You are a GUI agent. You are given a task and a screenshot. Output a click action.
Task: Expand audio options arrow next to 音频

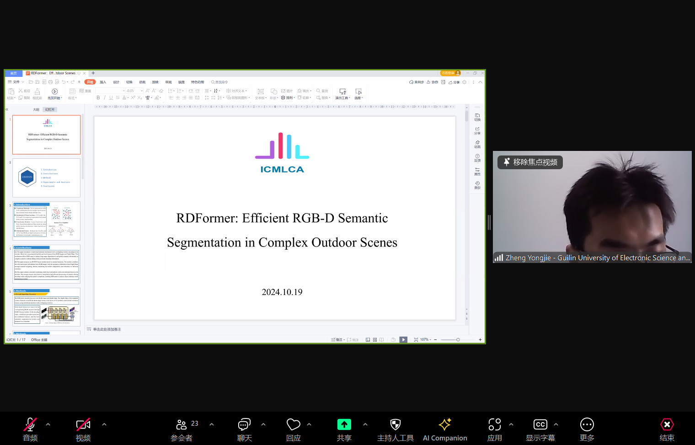pos(48,424)
